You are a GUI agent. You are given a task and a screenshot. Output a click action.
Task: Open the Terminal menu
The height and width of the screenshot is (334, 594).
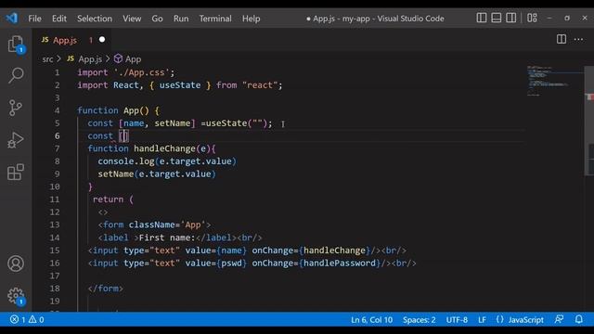[x=215, y=19]
